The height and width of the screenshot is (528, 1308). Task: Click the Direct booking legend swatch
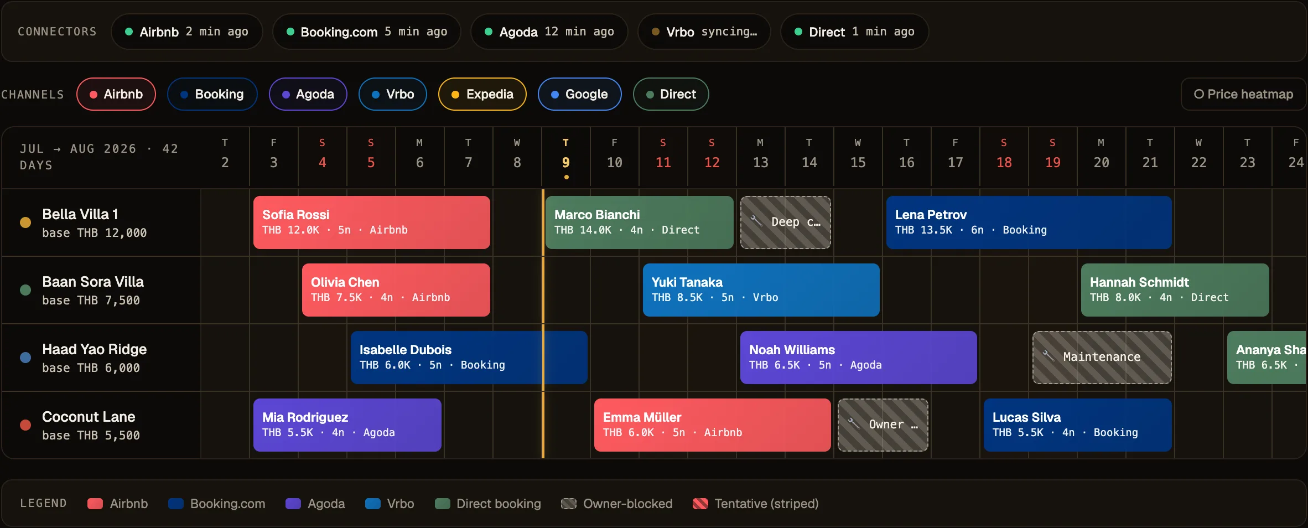tap(442, 504)
